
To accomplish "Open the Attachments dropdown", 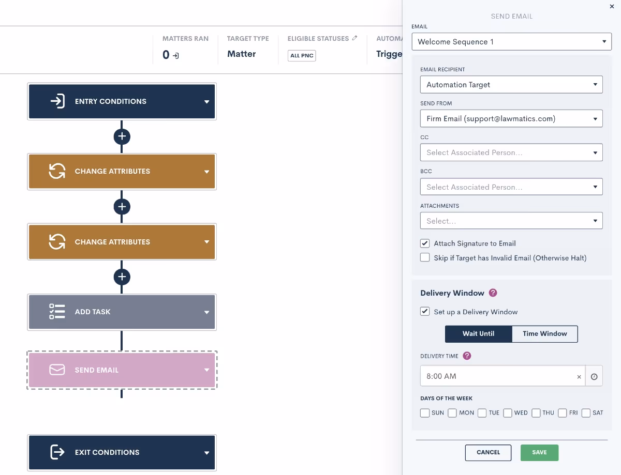I will pos(511,221).
